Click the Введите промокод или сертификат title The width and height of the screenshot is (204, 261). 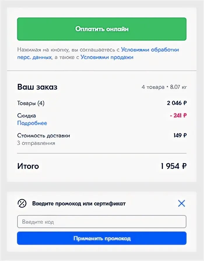[79, 204]
